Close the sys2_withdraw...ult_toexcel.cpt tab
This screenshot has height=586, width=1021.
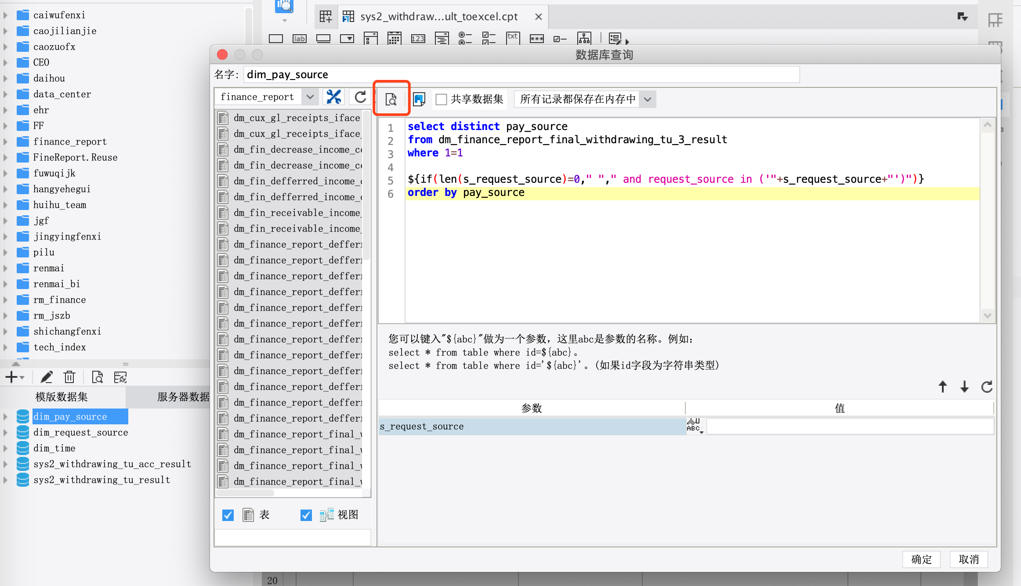[x=538, y=17]
